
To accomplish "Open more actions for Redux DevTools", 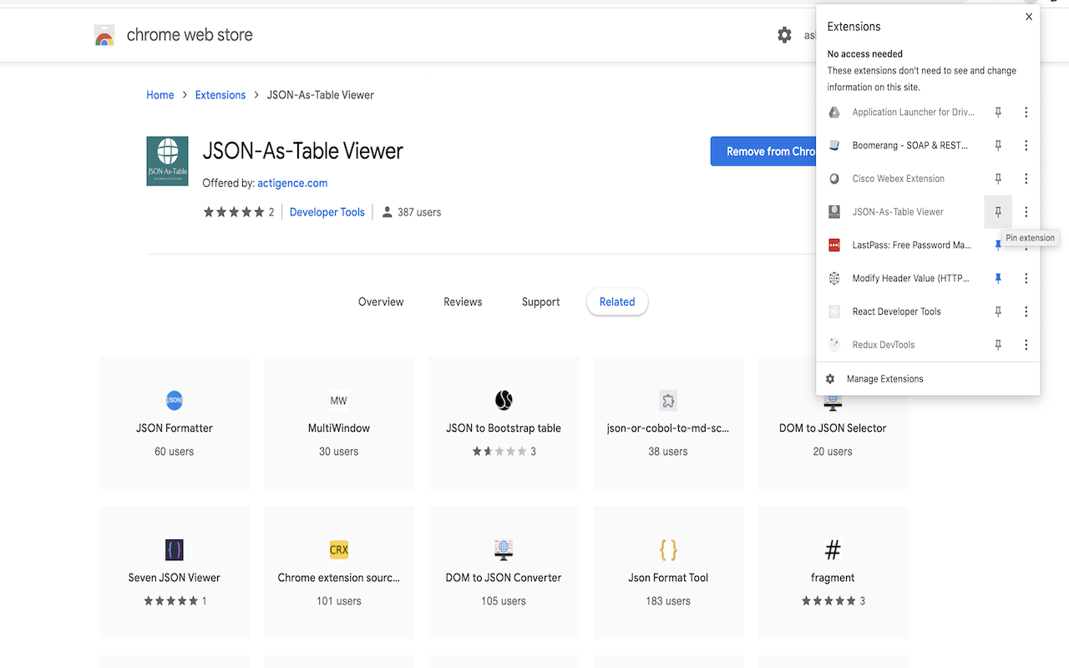I will (x=1026, y=345).
